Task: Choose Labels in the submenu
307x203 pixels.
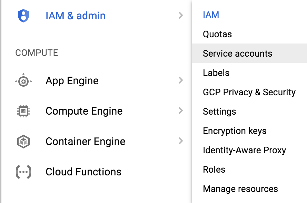Action: coord(216,73)
